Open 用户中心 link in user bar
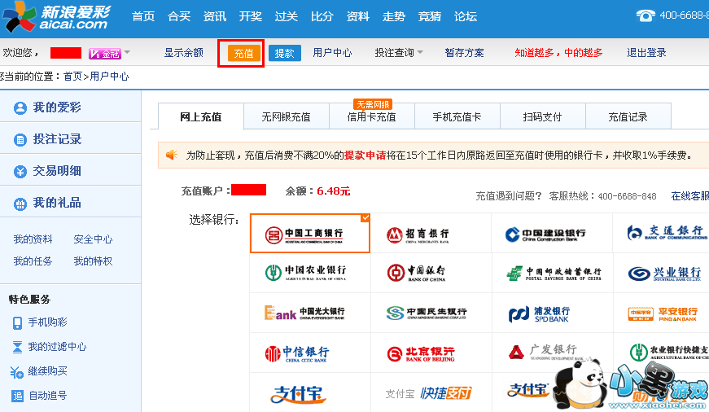Image resolution: width=709 pixels, height=412 pixels. point(332,52)
